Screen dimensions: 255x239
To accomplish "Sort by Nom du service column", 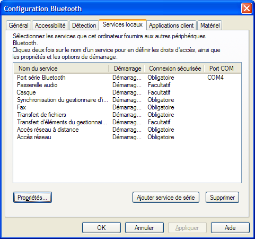I will click(61, 69).
